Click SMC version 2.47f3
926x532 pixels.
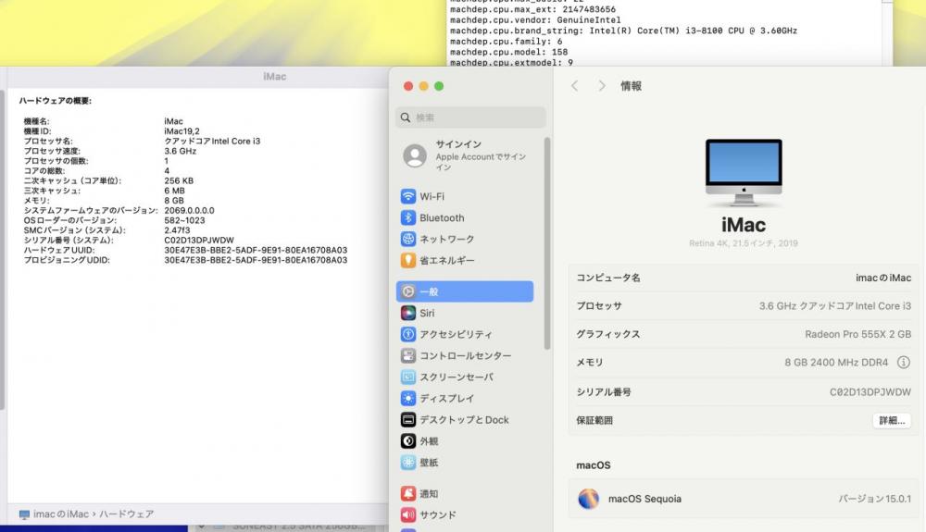point(177,230)
